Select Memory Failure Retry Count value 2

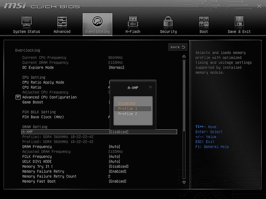click(x=109, y=176)
